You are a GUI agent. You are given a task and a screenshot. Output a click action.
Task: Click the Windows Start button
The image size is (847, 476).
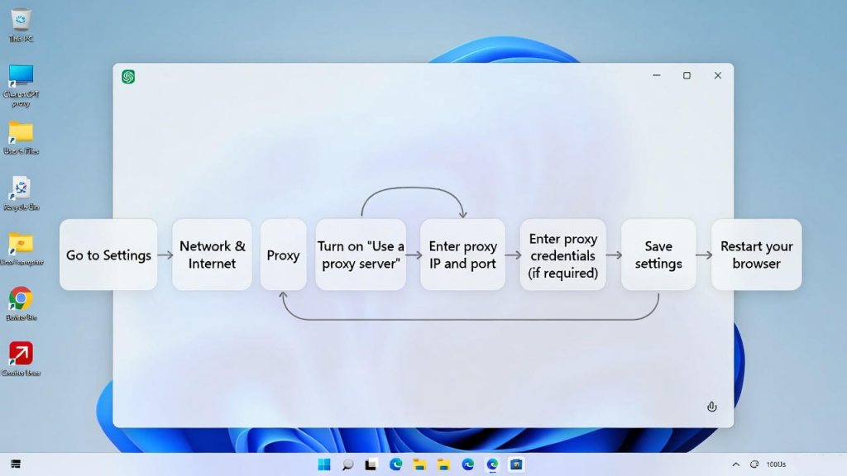[x=324, y=464]
